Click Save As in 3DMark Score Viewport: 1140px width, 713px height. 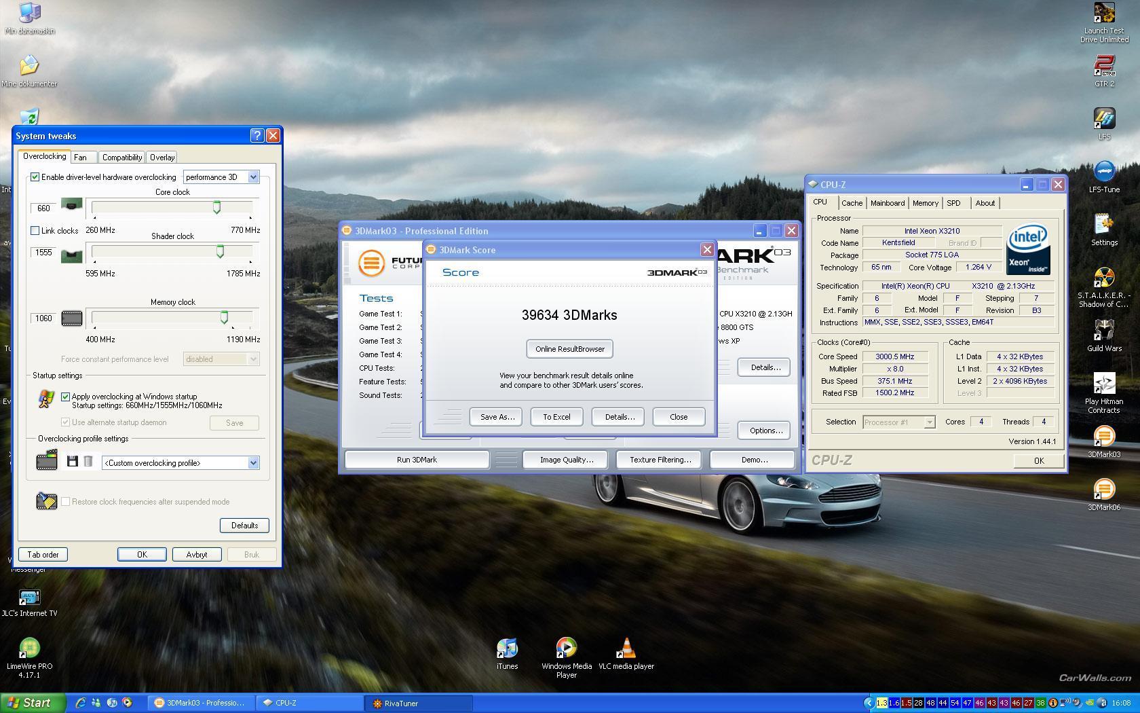(497, 417)
